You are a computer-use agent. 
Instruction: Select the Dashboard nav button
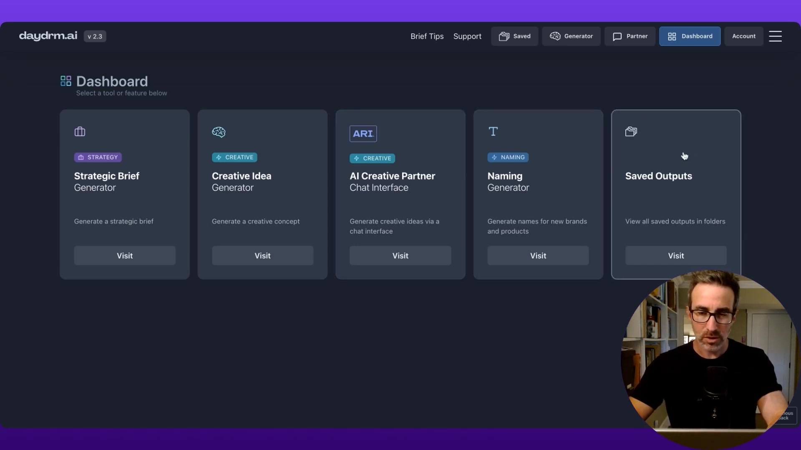tap(690, 36)
